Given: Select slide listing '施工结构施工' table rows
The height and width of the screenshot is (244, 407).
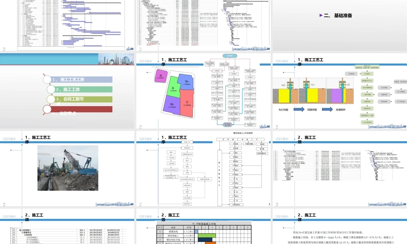Looking at the screenshot, I should coord(67,227).
